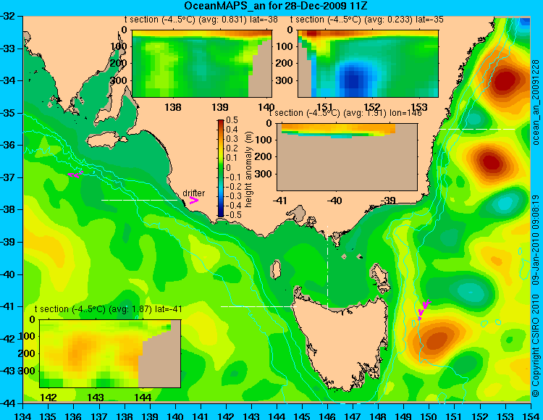Click the 139 label under the lat=-38 section
The height and width of the screenshot is (420, 543).
(x=220, y=107)
